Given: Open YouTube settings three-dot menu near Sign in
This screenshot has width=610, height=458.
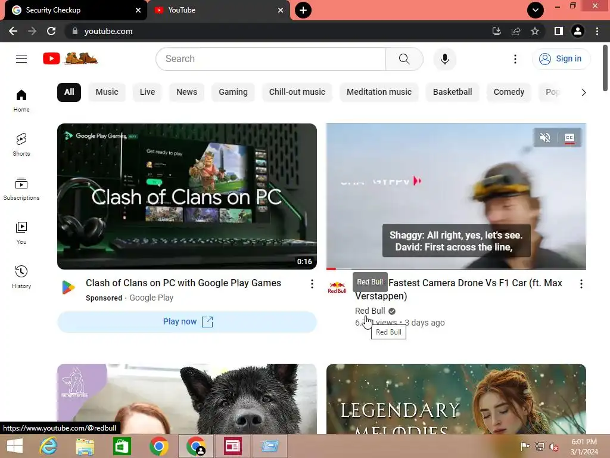Looking at the screenshot, I should coord(515,59).
